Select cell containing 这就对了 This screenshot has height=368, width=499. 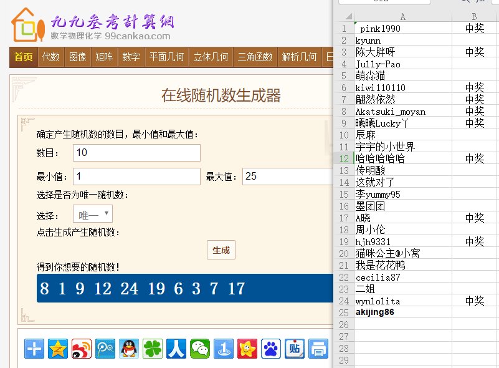tap(403, 182)
